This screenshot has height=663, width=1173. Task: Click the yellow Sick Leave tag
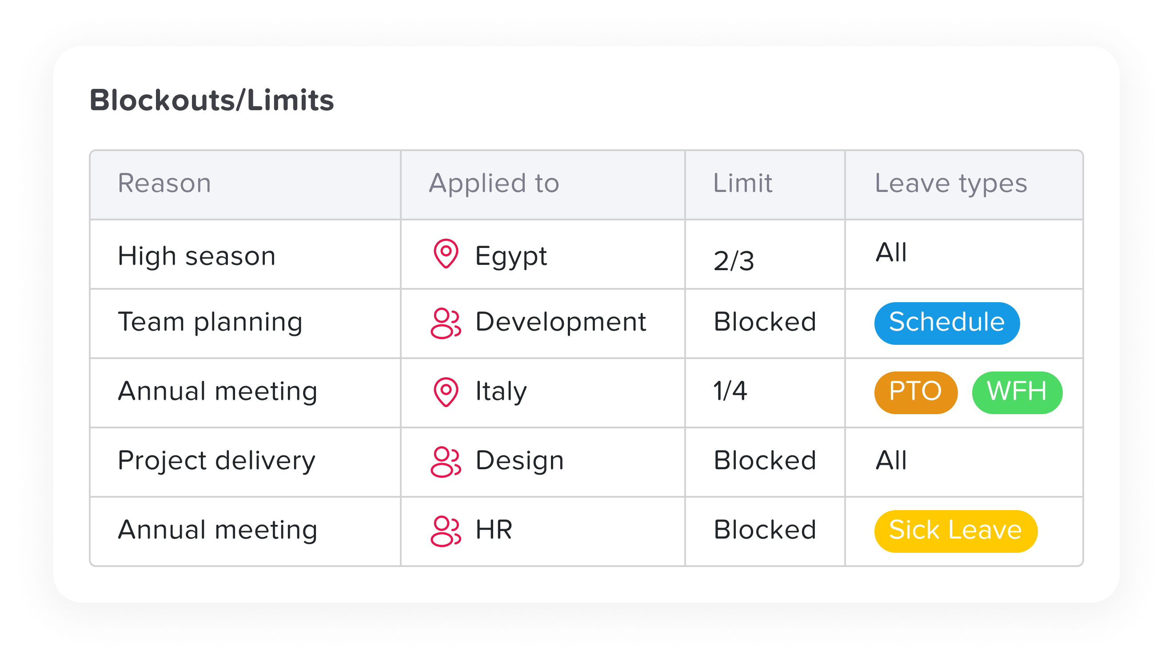[955, 531]
